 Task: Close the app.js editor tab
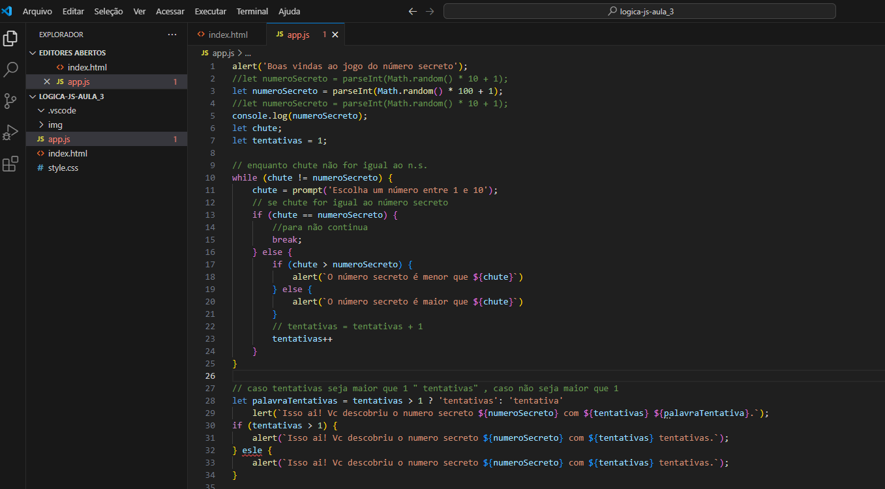pyautogui.click(x=335, y=35)
